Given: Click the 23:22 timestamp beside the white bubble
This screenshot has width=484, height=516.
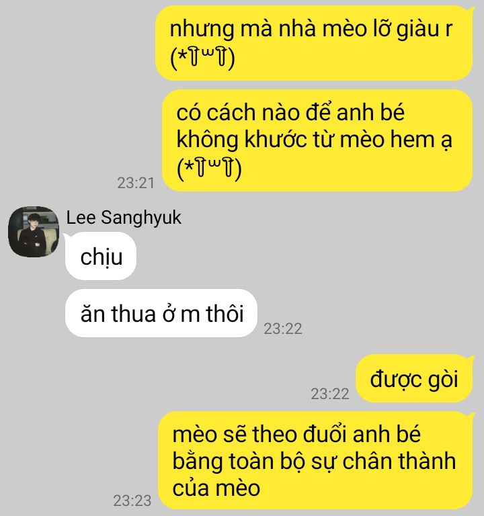Looking at the screenshot, I should tap(283, 329).
